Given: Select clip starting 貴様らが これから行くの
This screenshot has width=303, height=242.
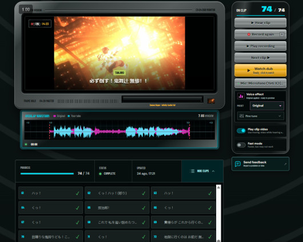Looking at the screenshot, I should (x=183, y=222).
